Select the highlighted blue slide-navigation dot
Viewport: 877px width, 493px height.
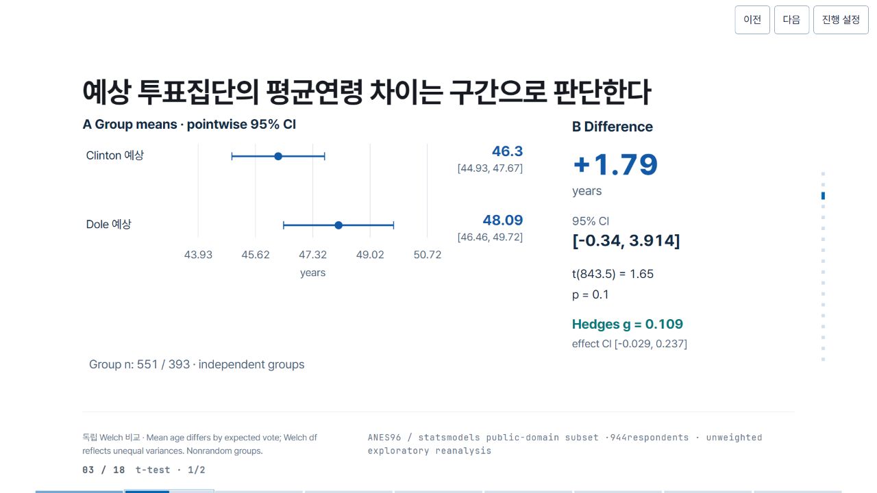click(823, 196)
